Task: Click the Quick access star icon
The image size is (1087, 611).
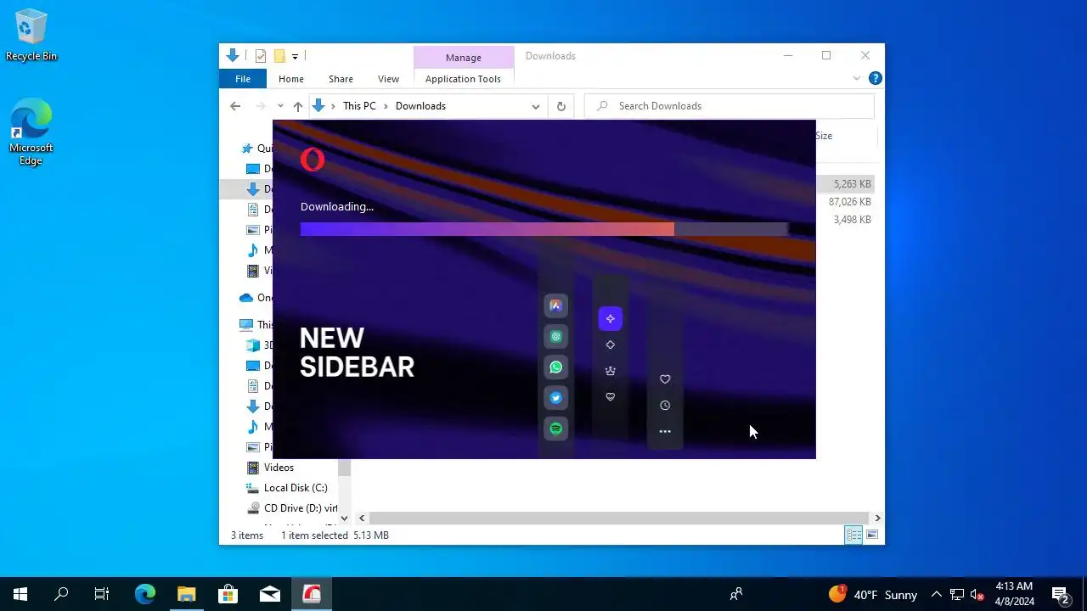Action: pyautogui.click(x=248, y=149)
